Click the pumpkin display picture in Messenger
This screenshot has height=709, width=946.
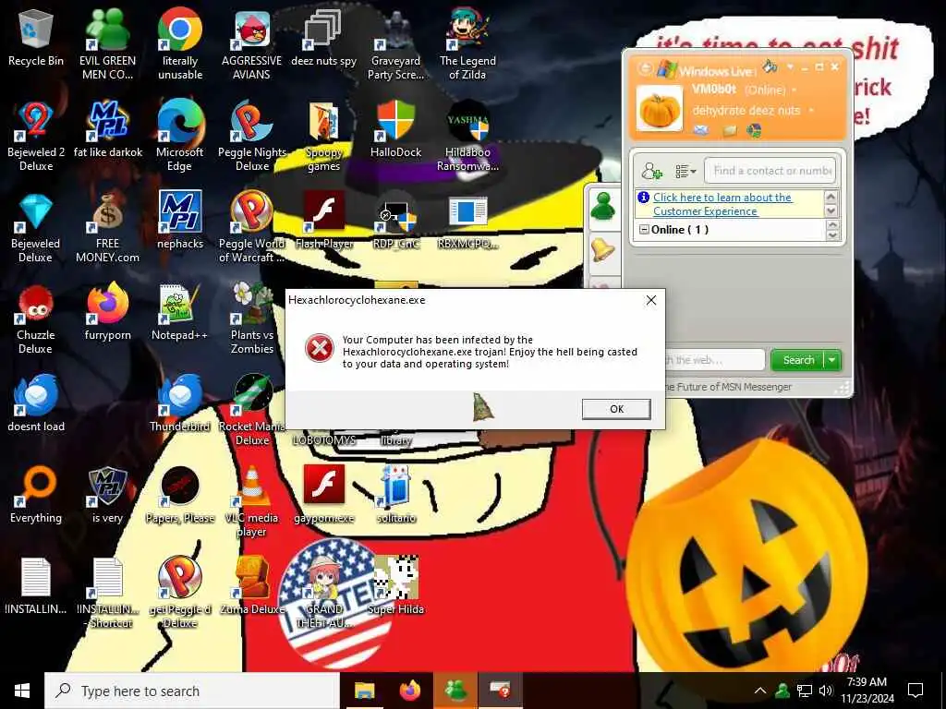(x=659, y=108)
